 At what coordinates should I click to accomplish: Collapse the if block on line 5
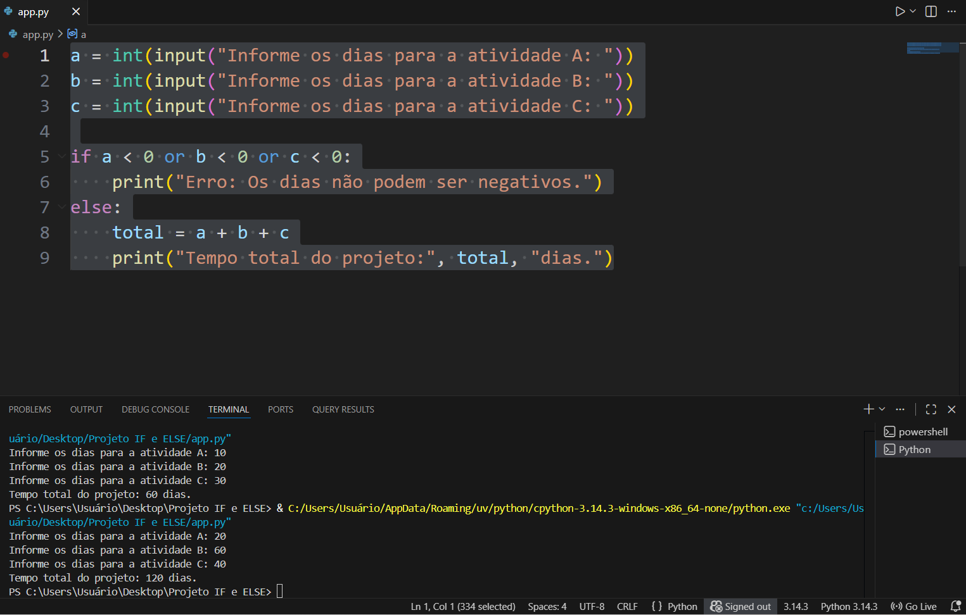click(x=61, y=156)
